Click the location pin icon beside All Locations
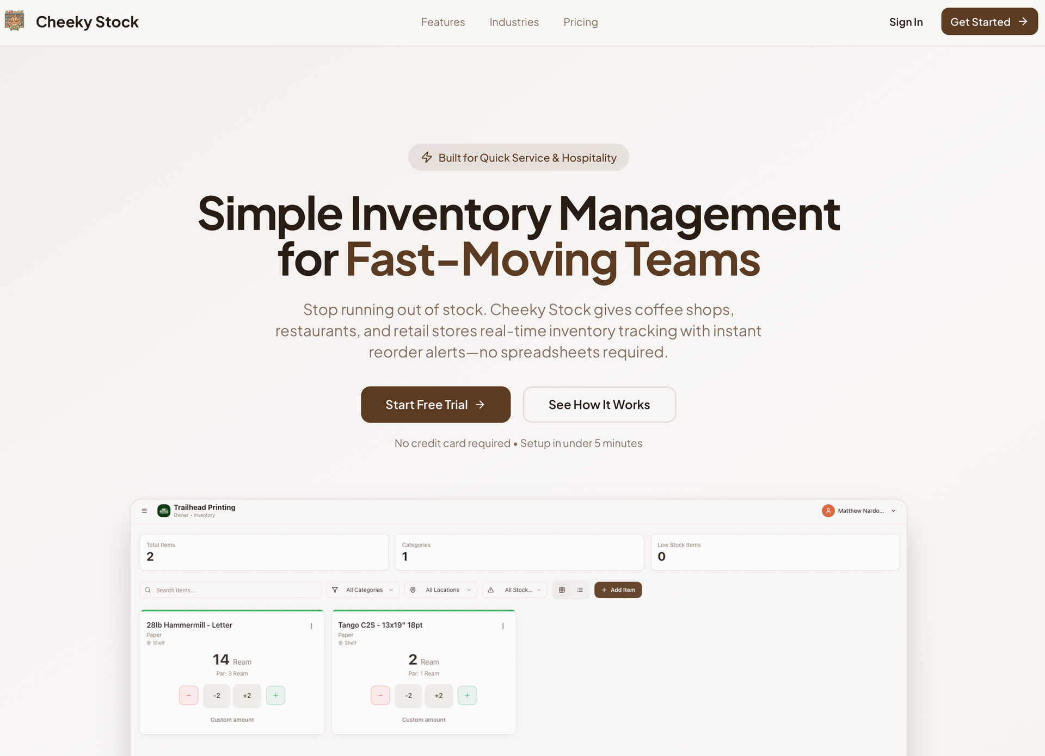The height and width of the screenshot is (756, 1045). (x=413, y=590)
